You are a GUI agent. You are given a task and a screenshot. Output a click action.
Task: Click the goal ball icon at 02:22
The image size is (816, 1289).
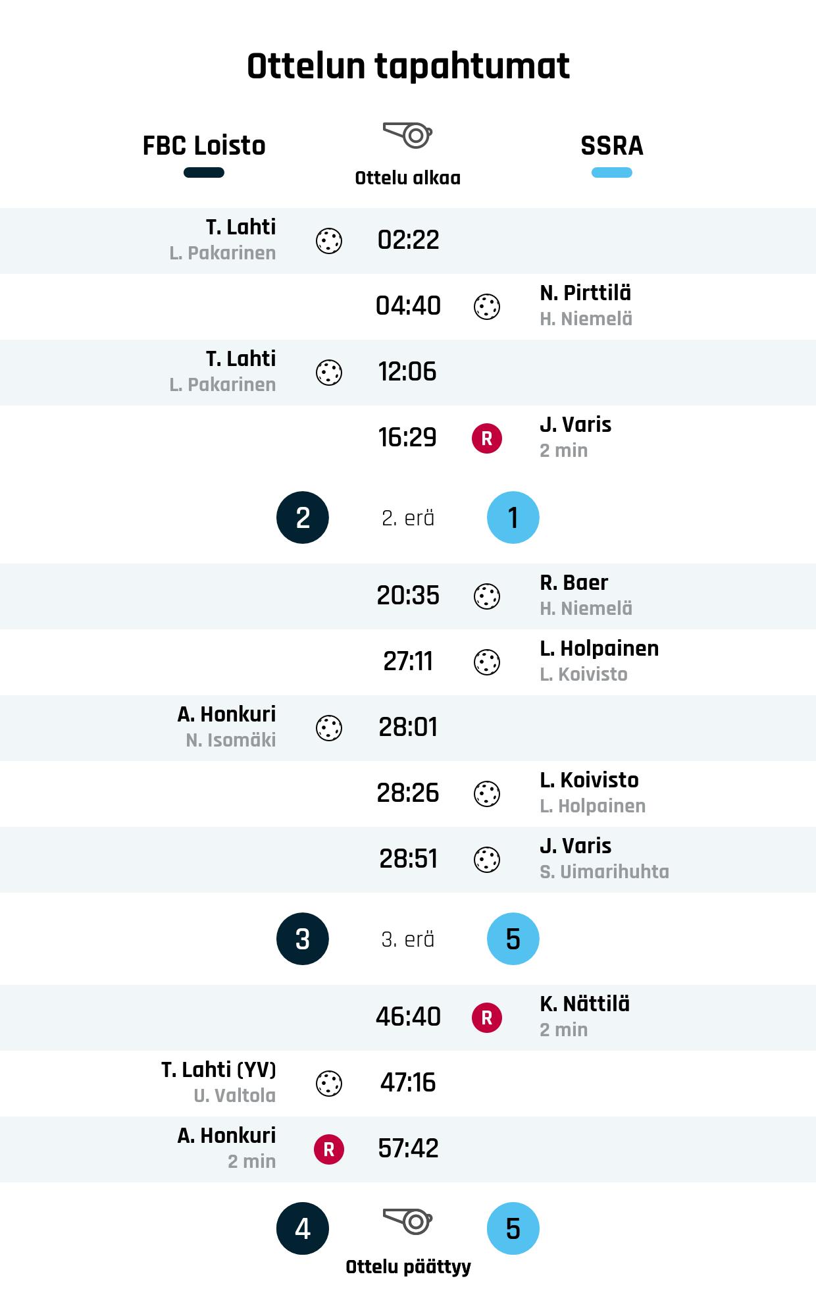pyautogui.click(x=329, y=241)
